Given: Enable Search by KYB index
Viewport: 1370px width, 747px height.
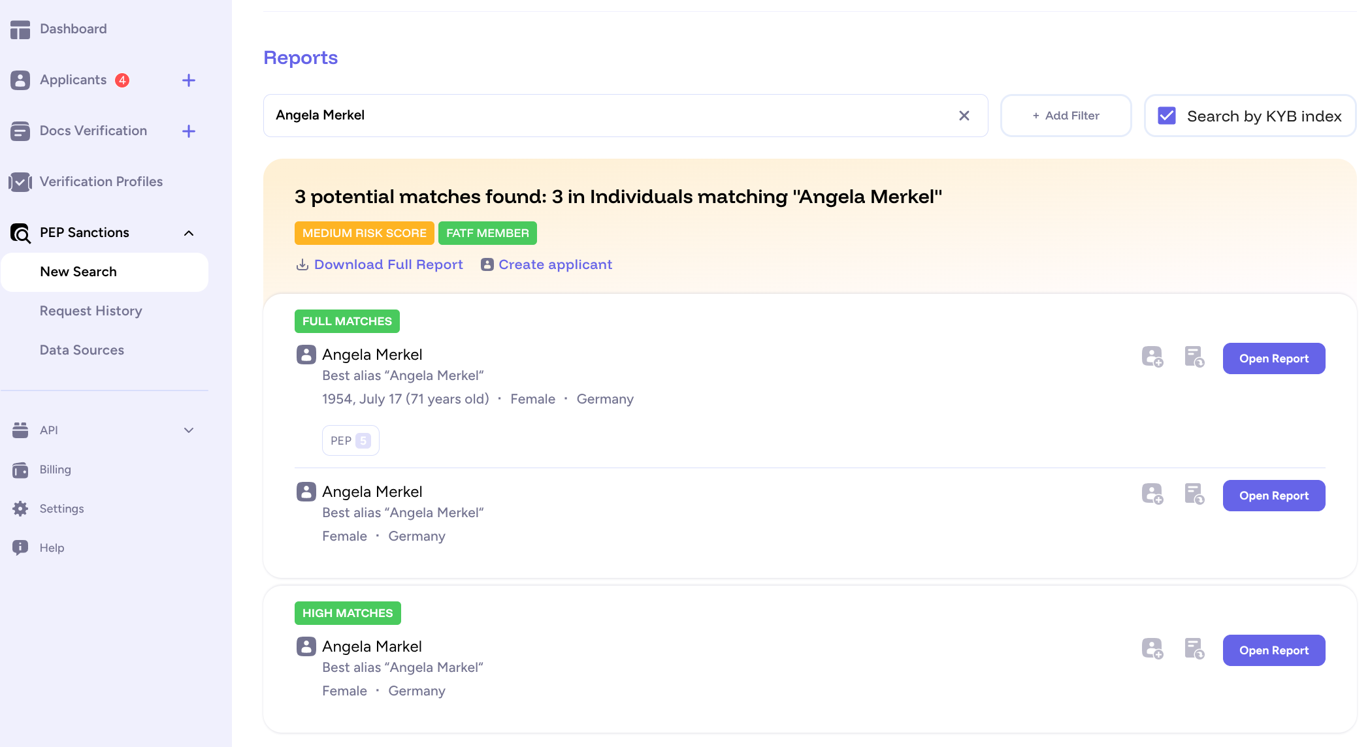Looking at the screenshot, I should click(x=1167, y=116).
